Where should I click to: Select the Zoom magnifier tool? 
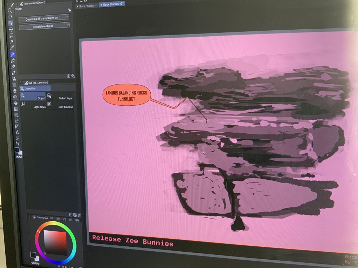(x=10, y=10)
